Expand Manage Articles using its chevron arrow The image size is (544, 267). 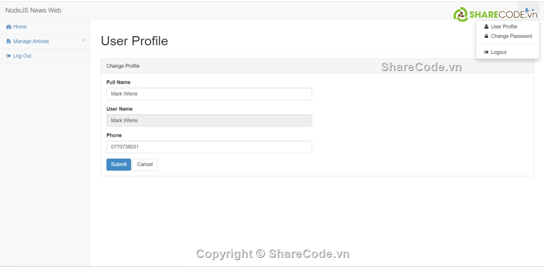pyautogui.click(x=84, y=41)
